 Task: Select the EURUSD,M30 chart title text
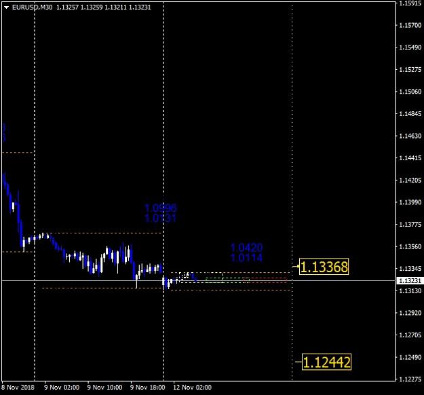click(32, 7)
